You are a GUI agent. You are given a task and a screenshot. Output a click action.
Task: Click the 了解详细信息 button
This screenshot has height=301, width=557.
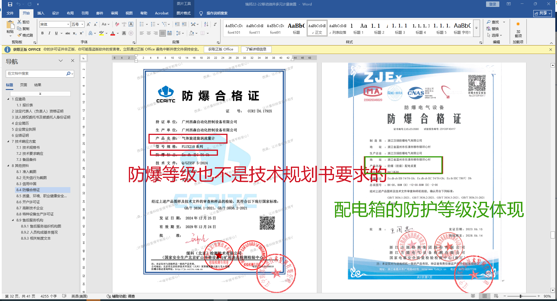tap(256, 49)
